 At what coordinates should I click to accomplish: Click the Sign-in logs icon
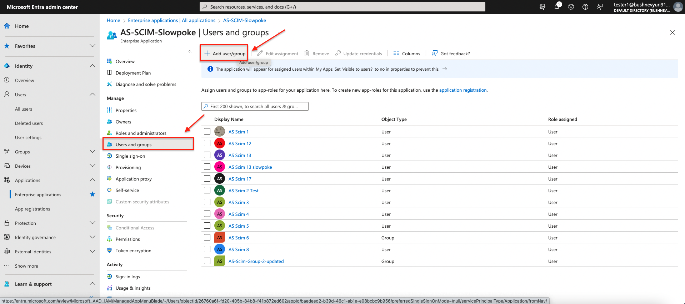110,276
